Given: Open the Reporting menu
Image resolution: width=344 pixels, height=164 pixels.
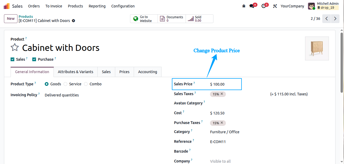Looking at the screenshot, I should point(97,6).
